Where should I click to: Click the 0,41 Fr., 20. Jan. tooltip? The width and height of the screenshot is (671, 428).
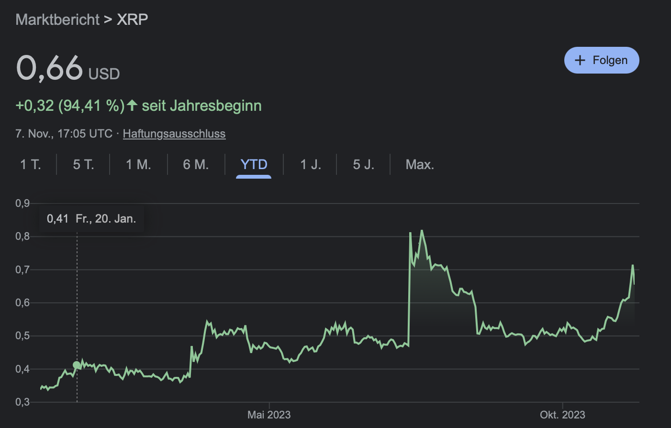pyautogui.click(x=91, y=219)
